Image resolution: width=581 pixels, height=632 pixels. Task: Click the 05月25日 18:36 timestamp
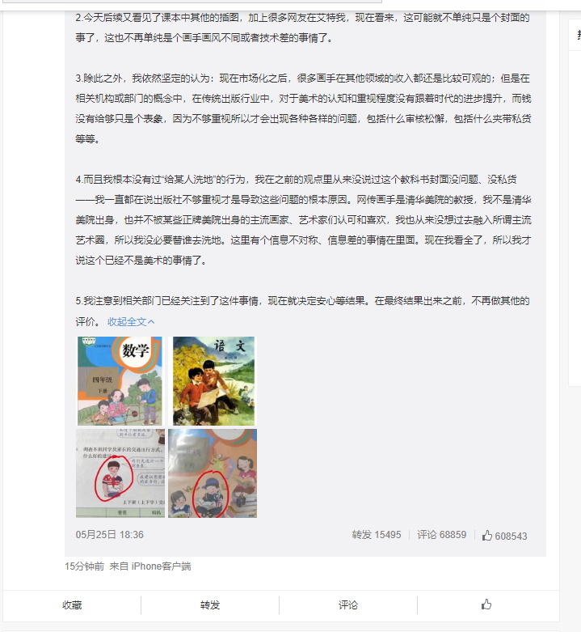pos(109,535)
